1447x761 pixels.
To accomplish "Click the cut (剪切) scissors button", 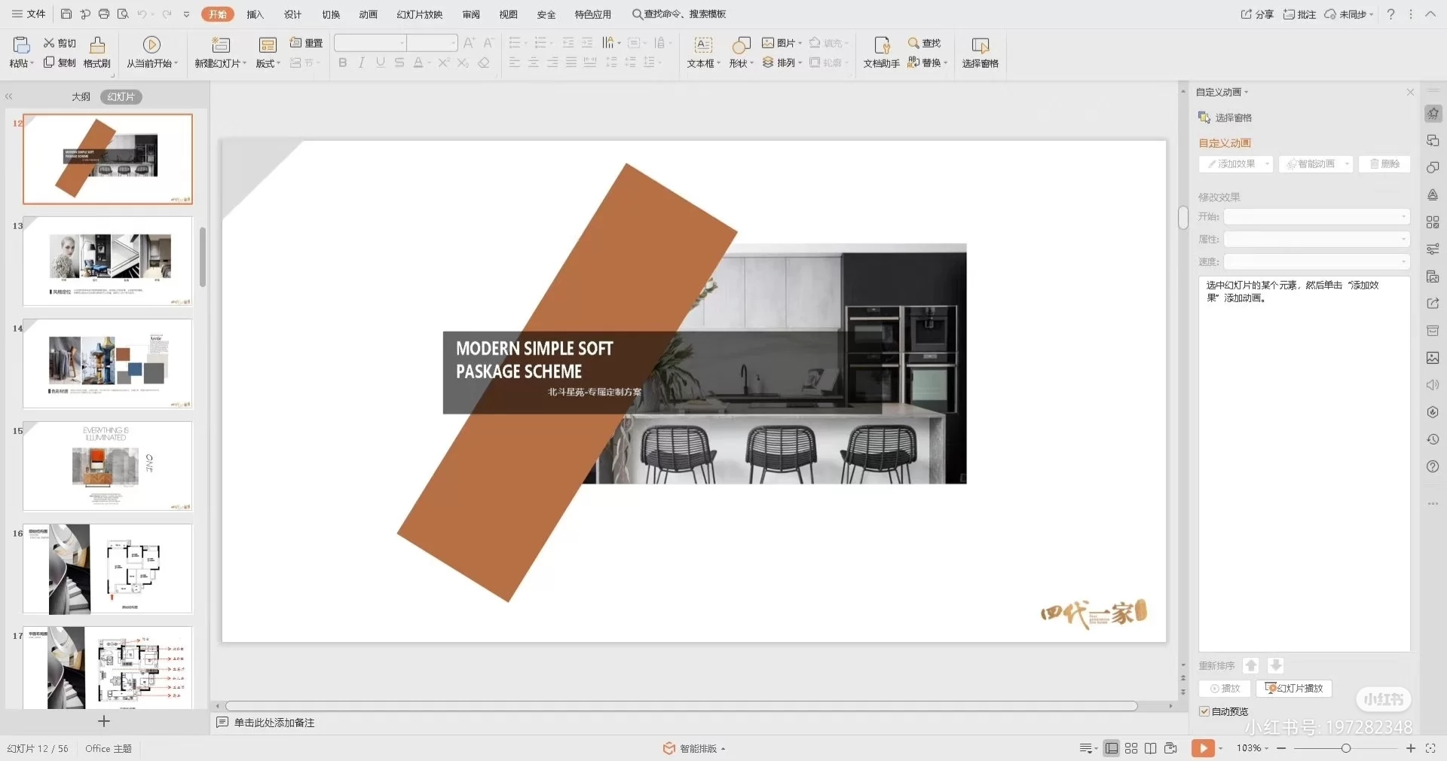I will click(x=60, y=43).
